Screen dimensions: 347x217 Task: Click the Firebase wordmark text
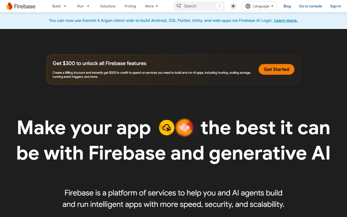pyautogui.click(x=25, y=6)
